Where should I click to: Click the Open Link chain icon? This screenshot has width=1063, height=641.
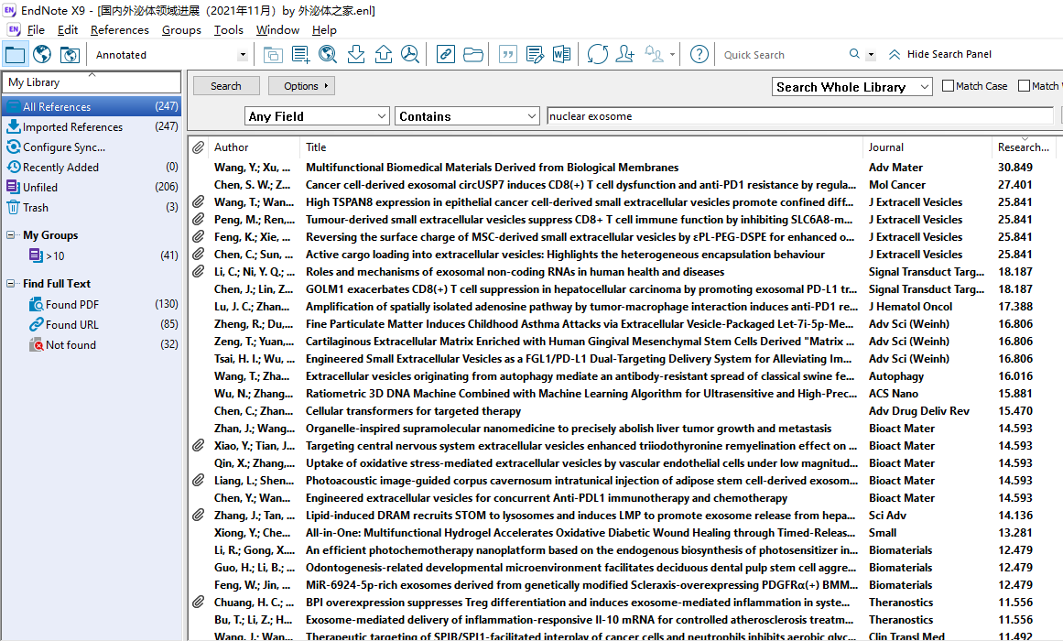pos(445,54)
